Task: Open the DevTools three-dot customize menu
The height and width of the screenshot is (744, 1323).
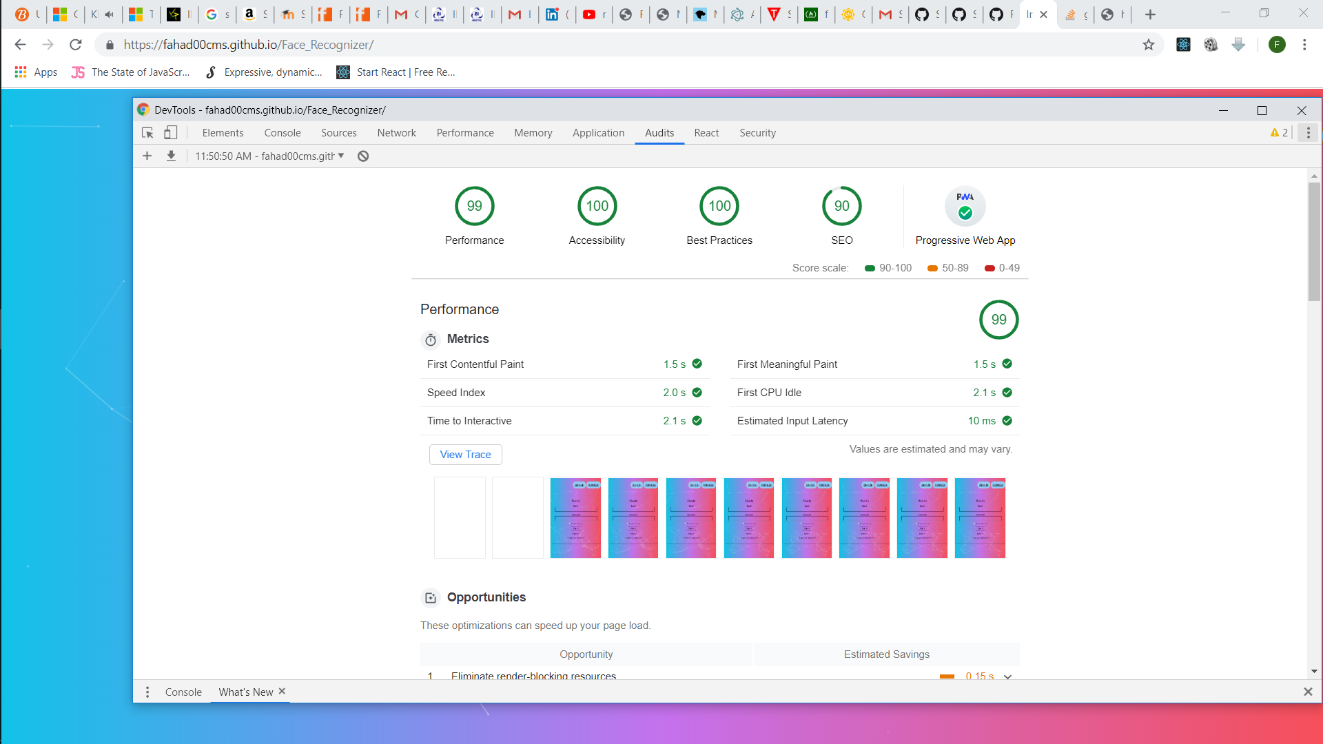Action: (1308, 133)
